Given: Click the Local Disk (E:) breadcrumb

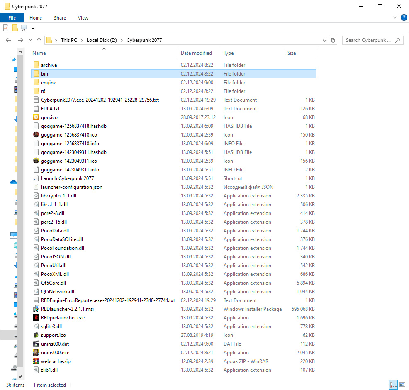Looking at the screenshot, I should click(102, 40).
